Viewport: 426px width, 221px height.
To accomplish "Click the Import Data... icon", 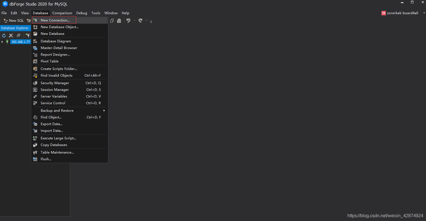I will (35, 131).
